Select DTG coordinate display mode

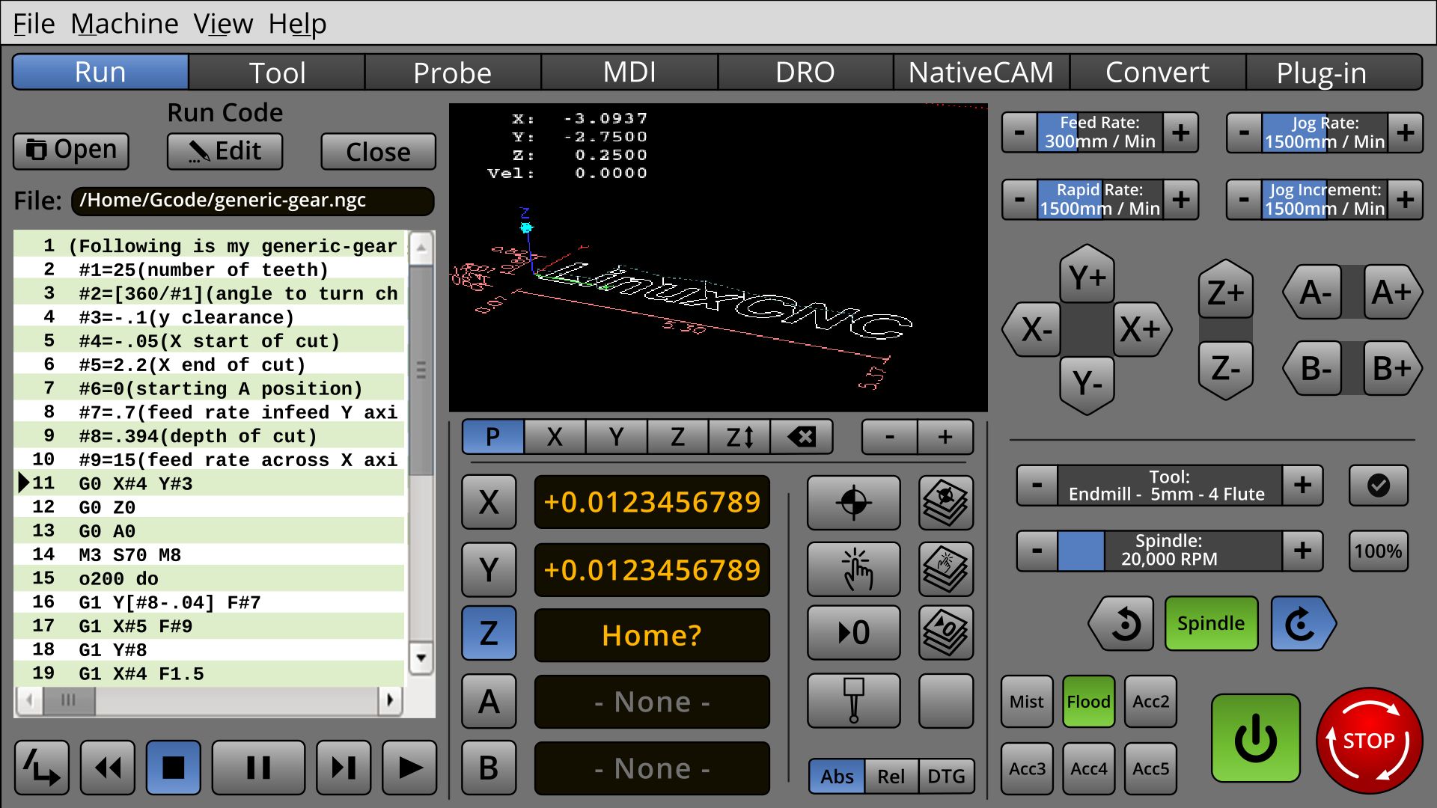pos(946,777)
